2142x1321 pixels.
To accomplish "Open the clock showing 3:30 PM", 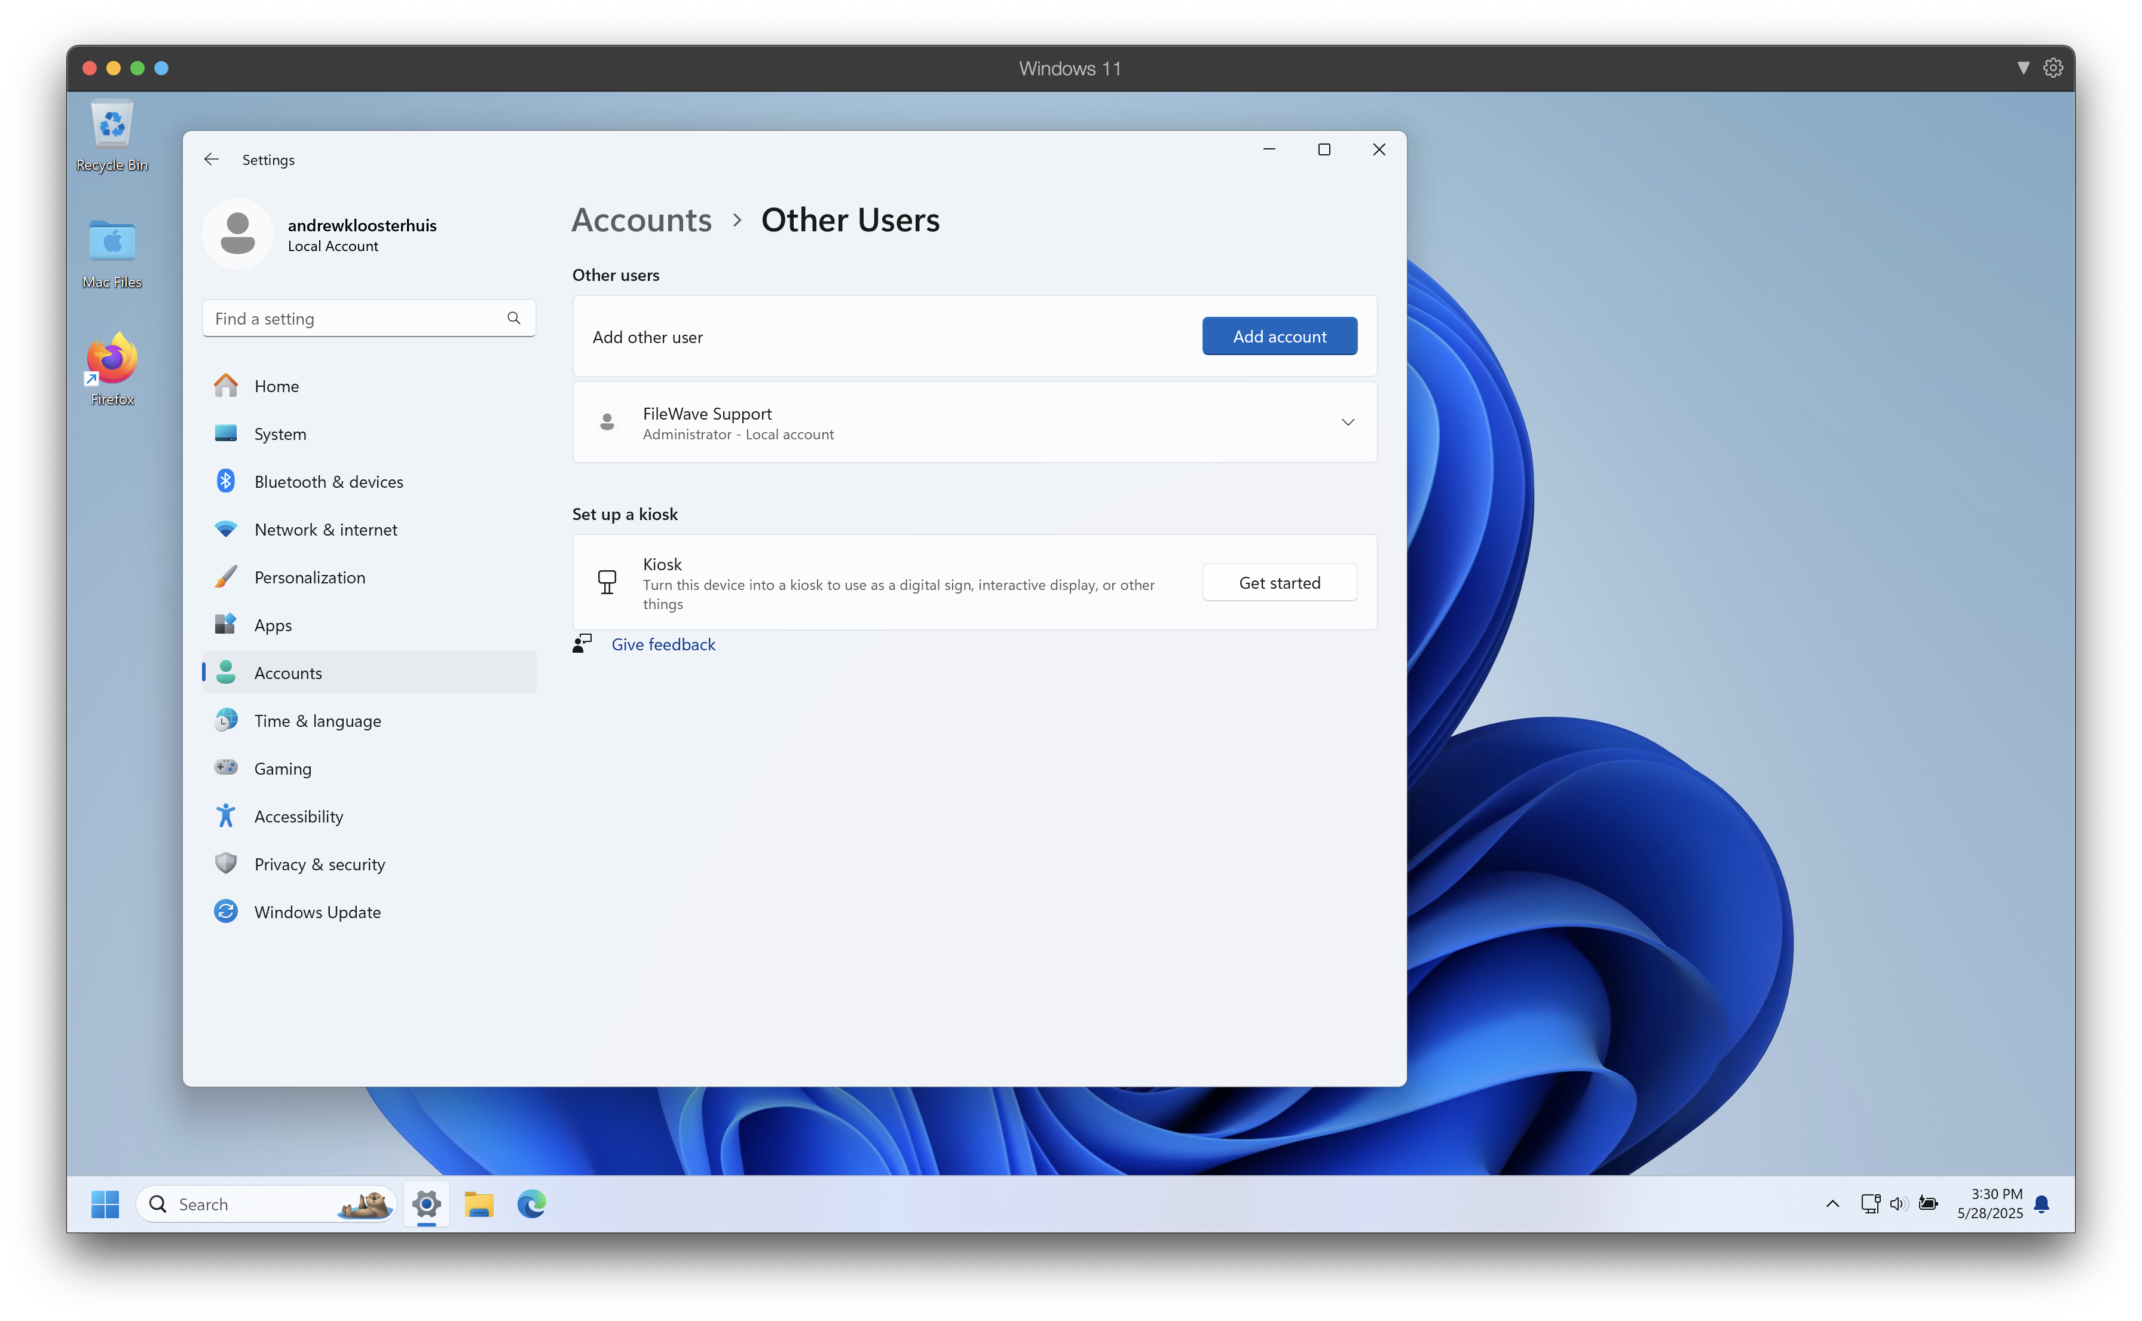I will click(1989, 1205).
